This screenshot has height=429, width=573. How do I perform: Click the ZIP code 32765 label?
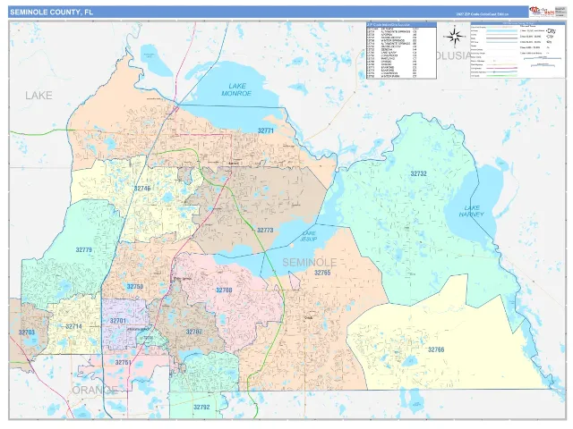pos(322,273)
